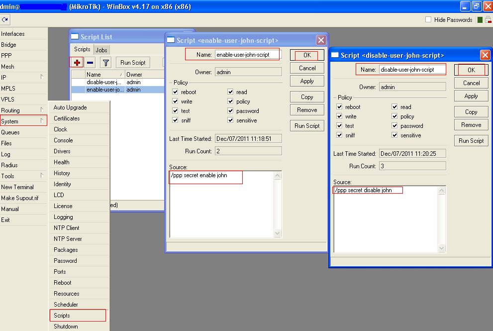The height and width of the screenshot is (331, 493).
Task: Toggle the Hide Passwords checkbox
Action: [428, 19]
